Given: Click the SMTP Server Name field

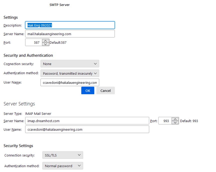Looking at the screenshot, I should point(70,34).
